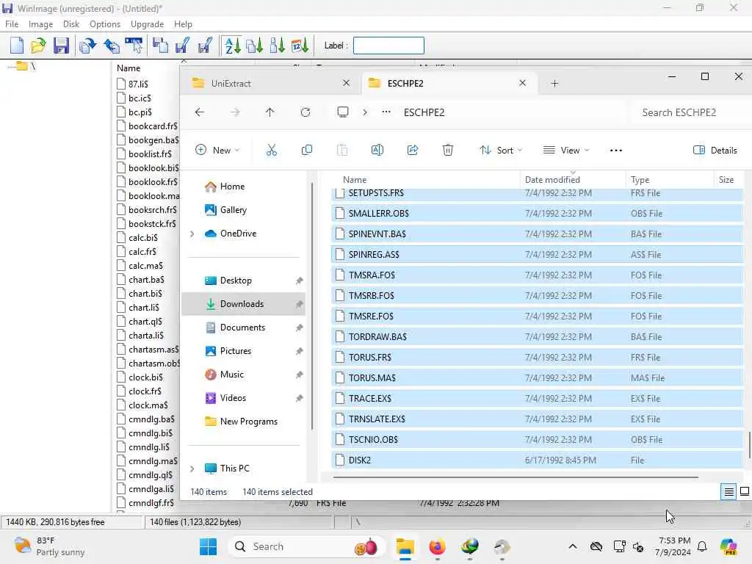The height and width of the screenshot is (564, 752).
Task: Refresh the ESCHPE2 folder view
Action: 305,112
